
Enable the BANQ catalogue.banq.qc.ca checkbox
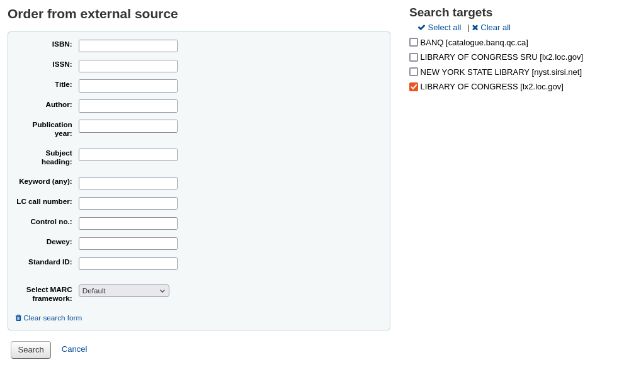click(414, 42)
